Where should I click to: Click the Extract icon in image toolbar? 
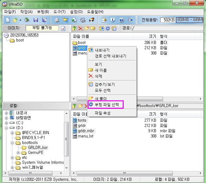tap(102, 28)
